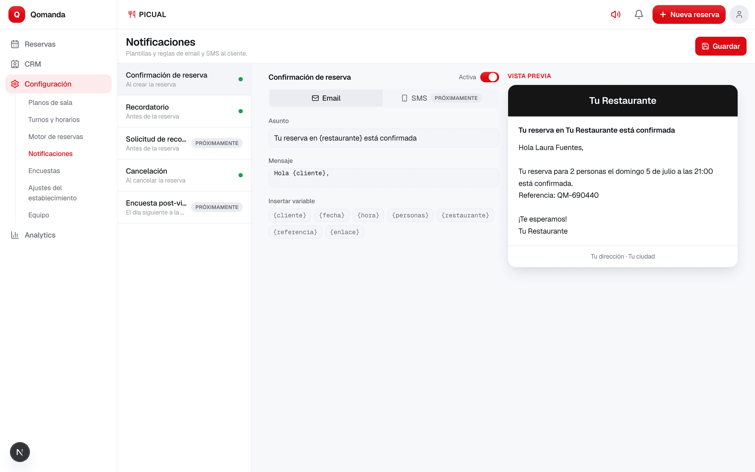Image resolution: width=755 pixels, height=472 pixels.
Task: Open Analytics in the sidebar
Action: [x=58, y=235]
